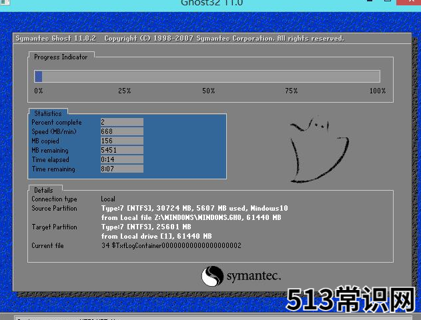Close the Ghost32 window
This screenshot has height=320, width=421.
(408, 2)
